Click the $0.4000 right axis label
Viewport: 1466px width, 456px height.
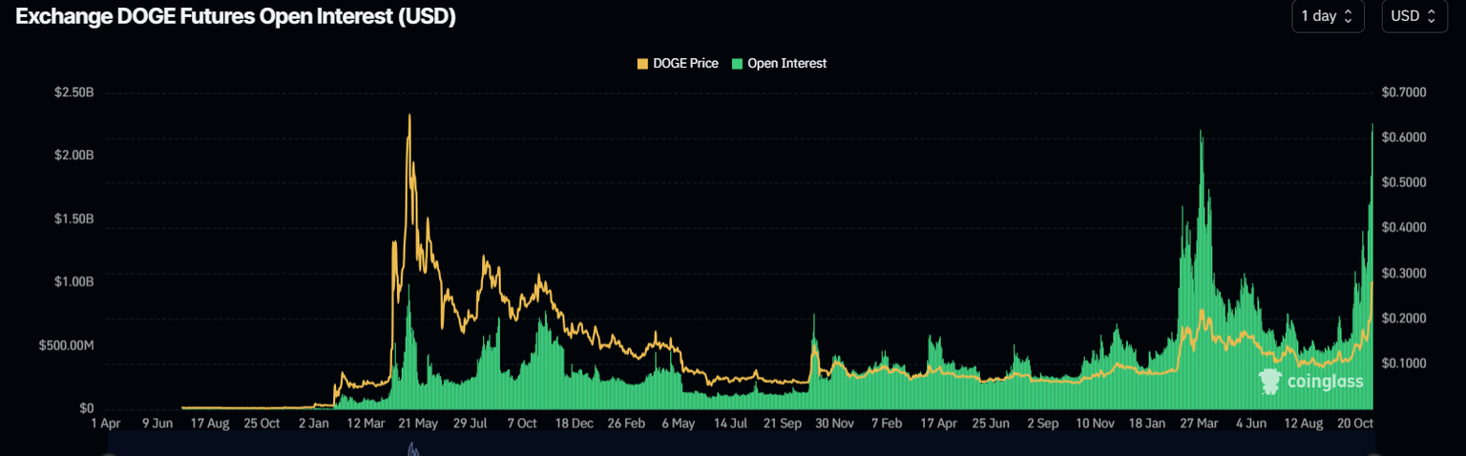pos(1403,228)
